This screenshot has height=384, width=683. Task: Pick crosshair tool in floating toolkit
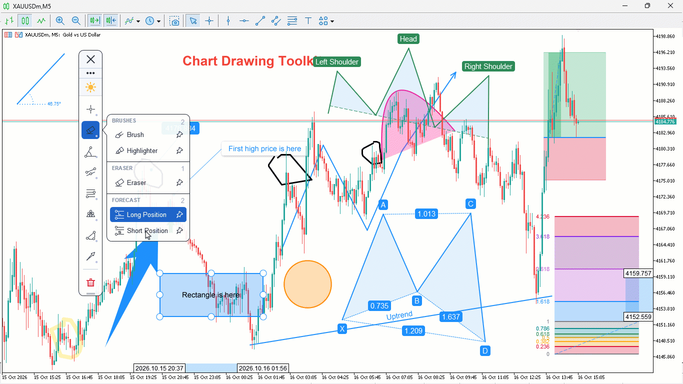click(x=90, y=109)
